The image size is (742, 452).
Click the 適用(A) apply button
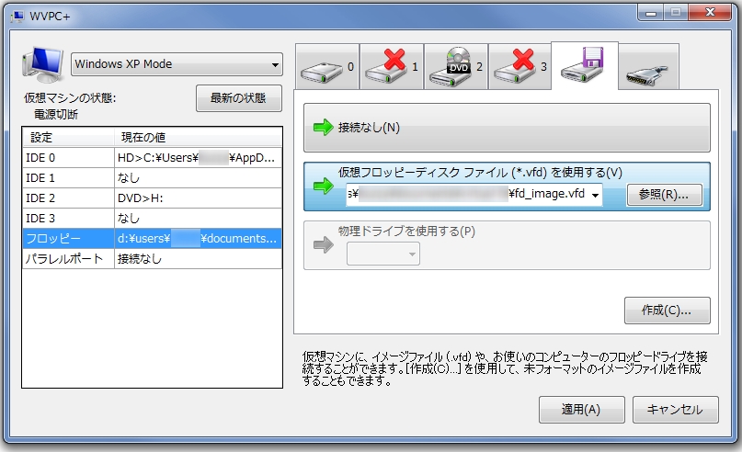coord(581,410)
